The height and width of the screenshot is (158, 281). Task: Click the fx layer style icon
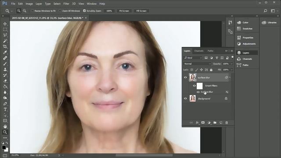coord(197,123)
